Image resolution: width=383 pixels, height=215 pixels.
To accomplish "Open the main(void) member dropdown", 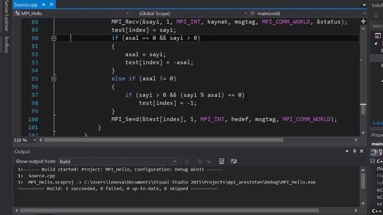I will (364, 13).
